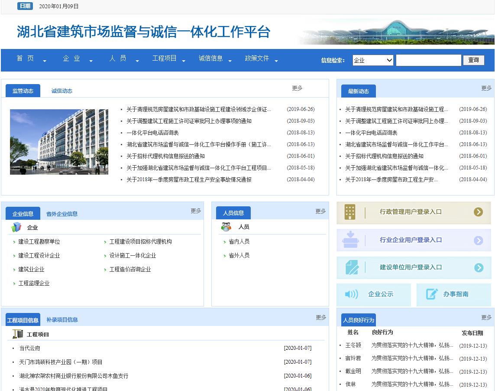Open the 企业 search type dropdown
The image size is (495, 391).
(372, 60)
